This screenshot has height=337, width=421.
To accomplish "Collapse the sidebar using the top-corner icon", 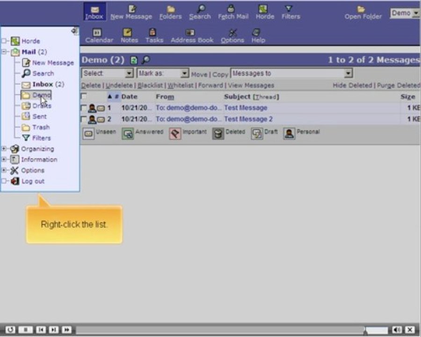I will point(75,31).
